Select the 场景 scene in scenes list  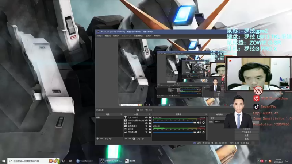tap(109, 117)
